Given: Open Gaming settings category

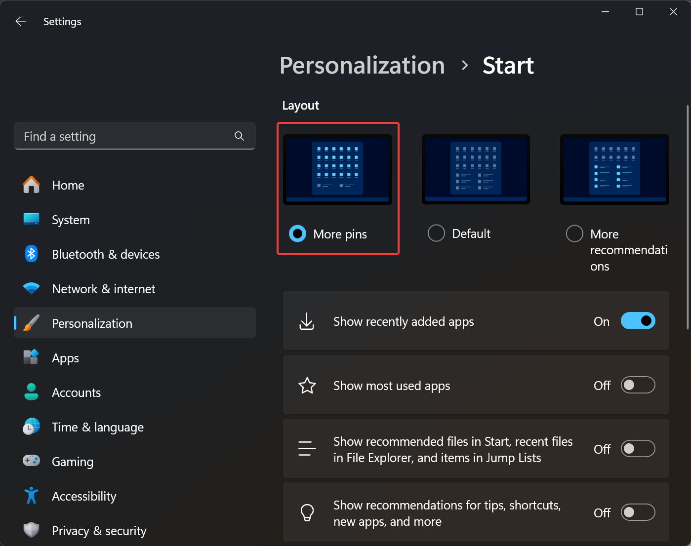Looking at the screenshot, I should click(135, 462).
